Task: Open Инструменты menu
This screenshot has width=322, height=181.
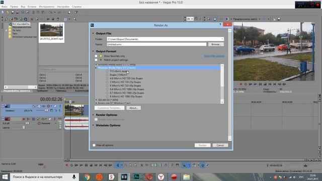Action: click(47, 7)
